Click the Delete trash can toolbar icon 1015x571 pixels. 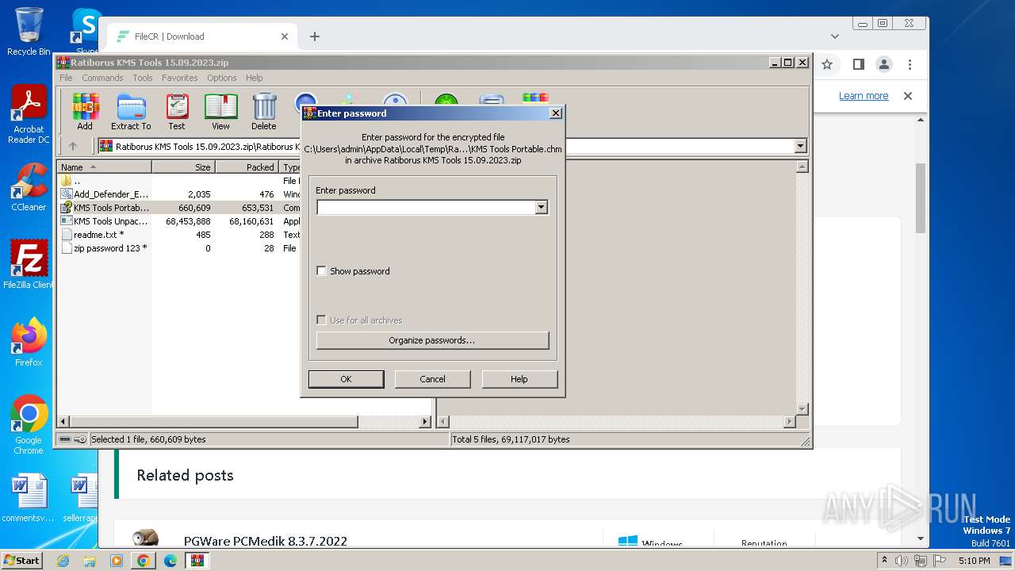click(264, 112)
